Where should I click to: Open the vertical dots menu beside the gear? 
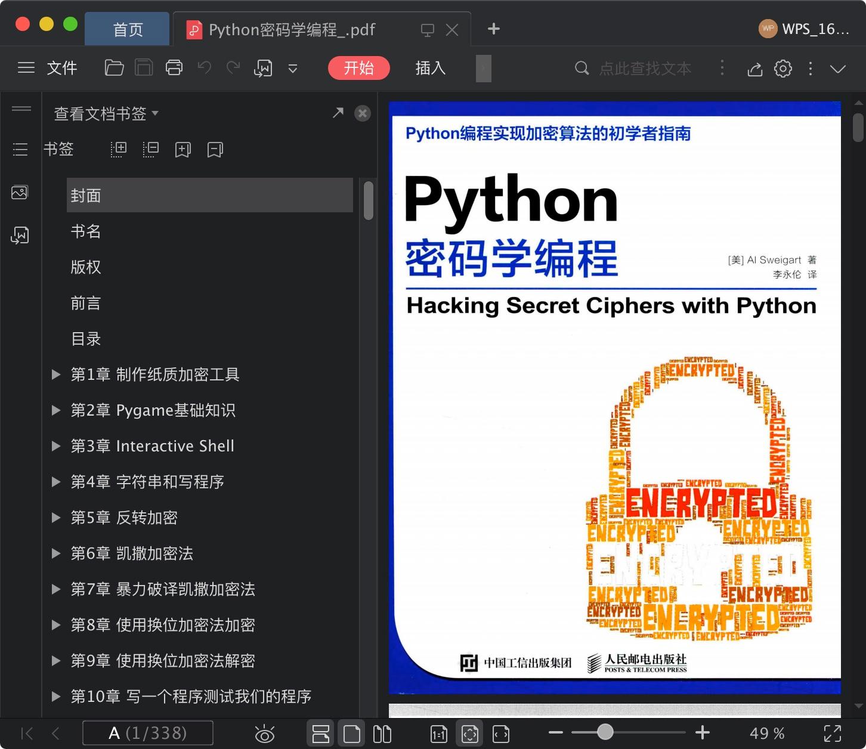(x=811, y=69)
